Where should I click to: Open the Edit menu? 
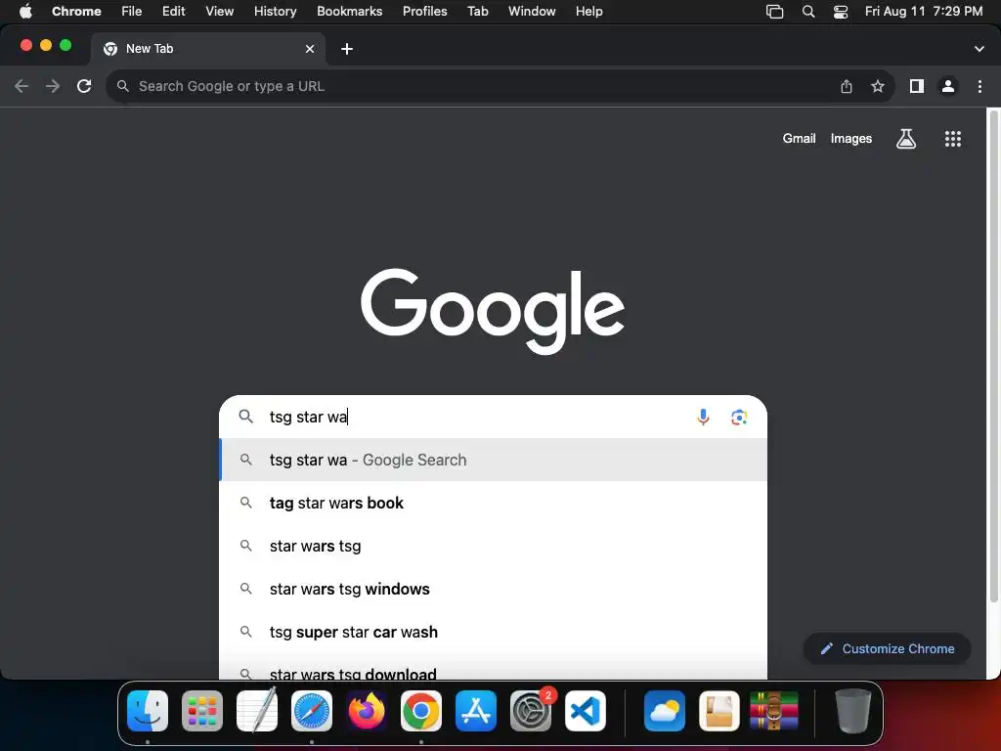click(x=174, y=12)
